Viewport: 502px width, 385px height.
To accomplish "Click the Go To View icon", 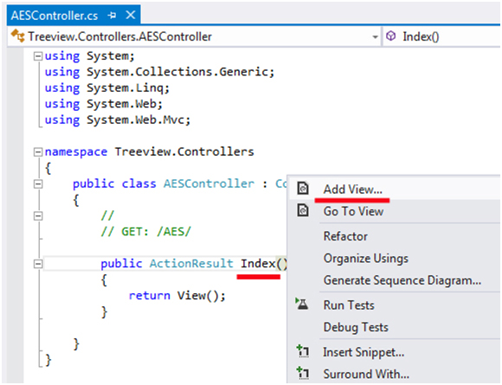I will coord(303,210).
